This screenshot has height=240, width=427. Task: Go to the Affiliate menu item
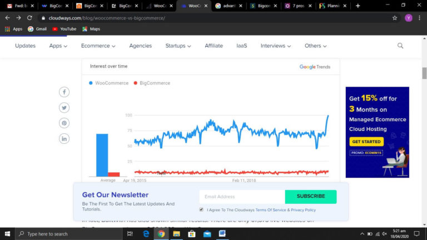point(213,46)
